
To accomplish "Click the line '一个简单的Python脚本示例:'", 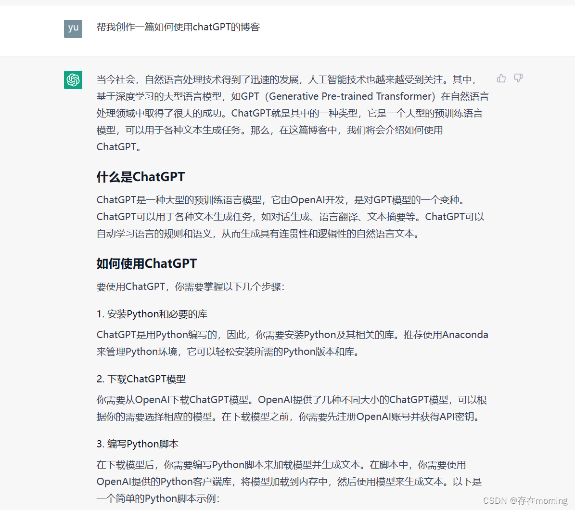I will coord(158,498).
